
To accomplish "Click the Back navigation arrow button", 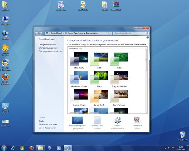I will (37, 33).
